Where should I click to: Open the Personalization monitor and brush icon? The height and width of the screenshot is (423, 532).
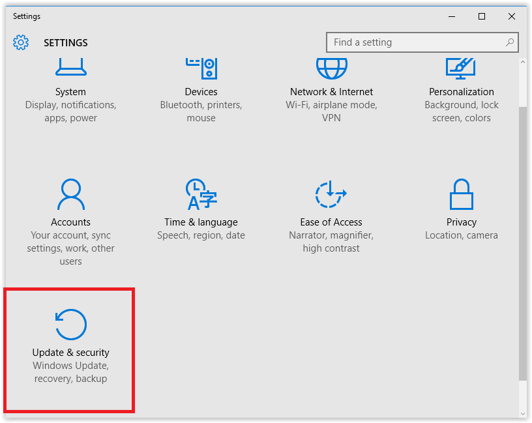point(461,68)
